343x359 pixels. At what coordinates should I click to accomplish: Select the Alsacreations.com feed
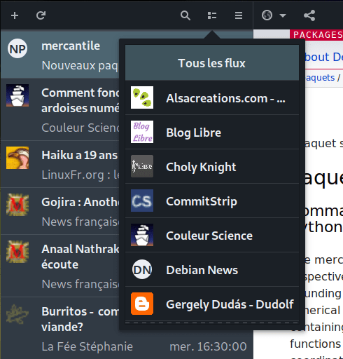click(212, 97)
